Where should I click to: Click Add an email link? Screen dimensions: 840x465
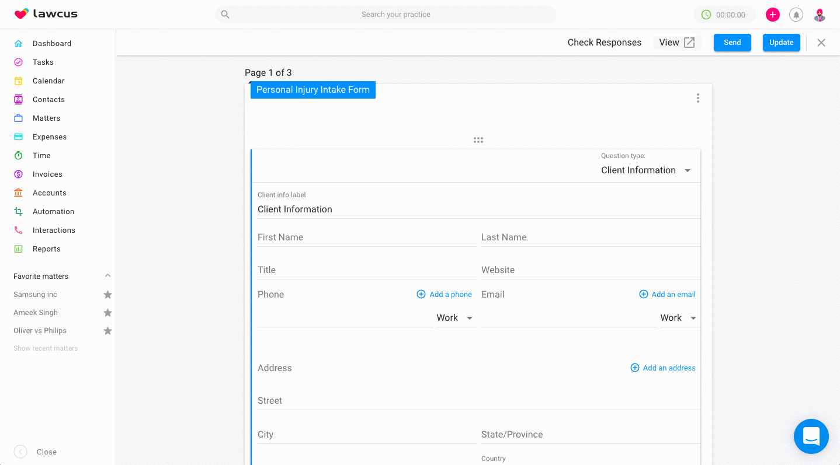668,295
